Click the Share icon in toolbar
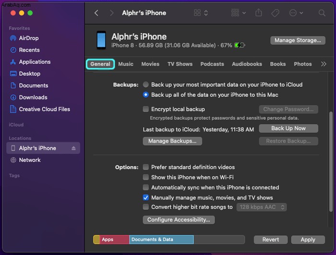336x255 pixels. [x=259, y=13]
